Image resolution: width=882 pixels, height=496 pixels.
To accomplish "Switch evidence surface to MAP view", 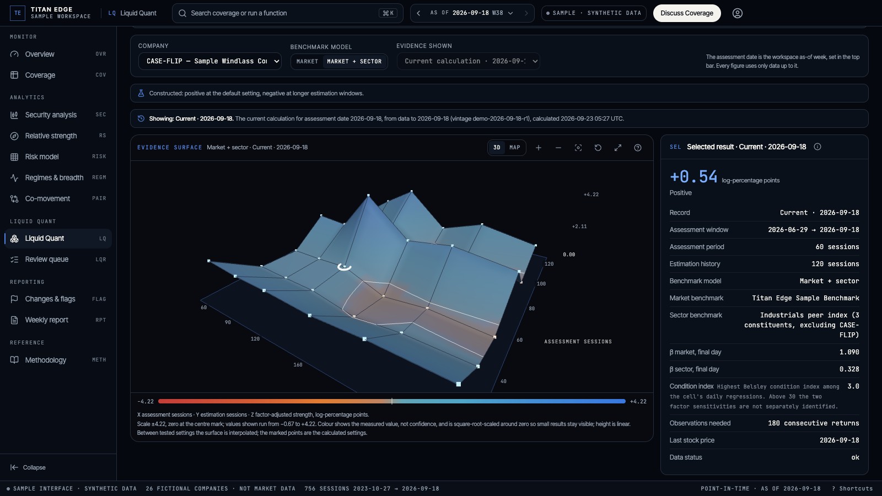I will click(515, 148).
